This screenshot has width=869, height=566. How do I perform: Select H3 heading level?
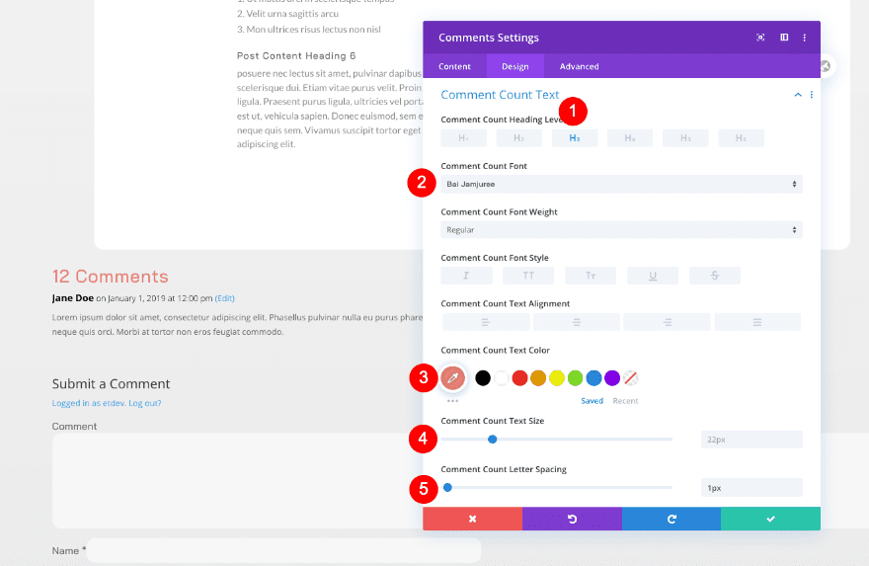pyautogui.click(x=574, y=138)
